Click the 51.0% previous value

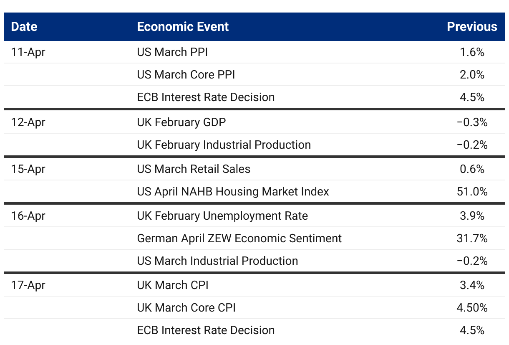(x=472, y=192)
